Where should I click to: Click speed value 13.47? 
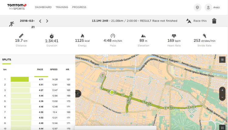tap(55, 90)
